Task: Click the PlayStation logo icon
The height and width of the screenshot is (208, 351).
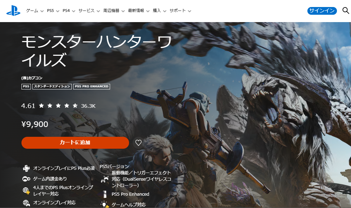Action: coord(13,11)
